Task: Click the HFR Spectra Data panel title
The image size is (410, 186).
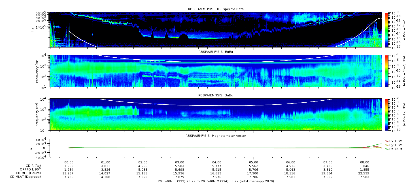Action: pyautogui.click(x=216, y=9)
